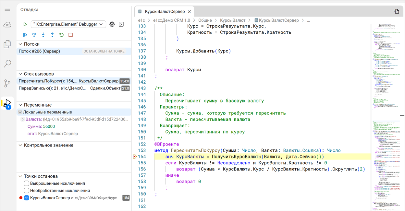Click the Step Over debug icon

(34, 35)
